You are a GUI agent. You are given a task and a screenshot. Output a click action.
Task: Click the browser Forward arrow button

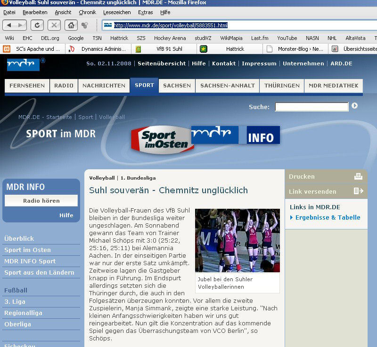click(20, 25)
